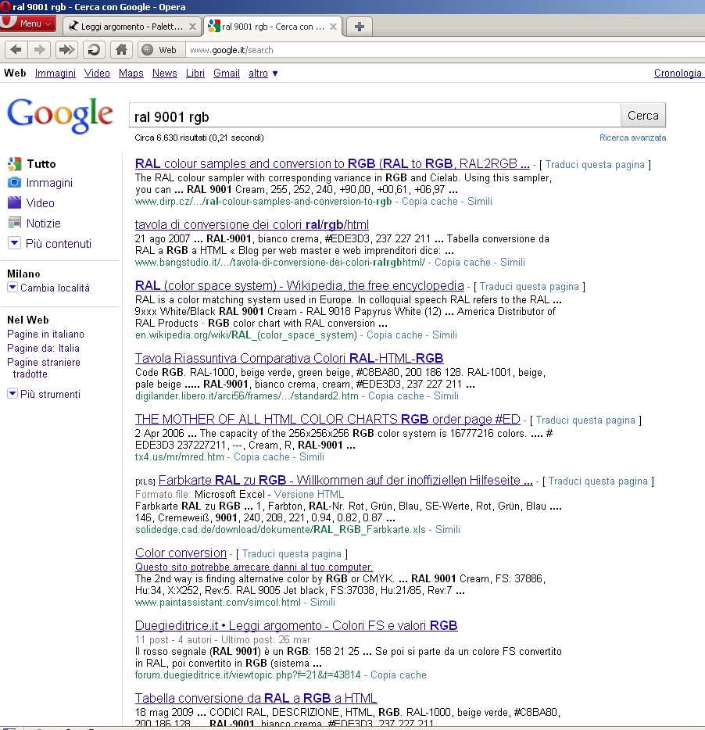Filter by 'Pagine in italiano'
Image resolution: width=705 pixels, height=730 pixels.
(45, 335)
